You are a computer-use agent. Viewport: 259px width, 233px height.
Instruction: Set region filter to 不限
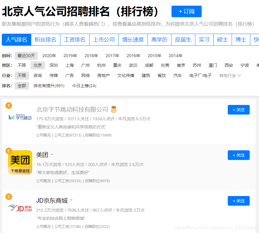pyautogui.click(x=22, y=65)
